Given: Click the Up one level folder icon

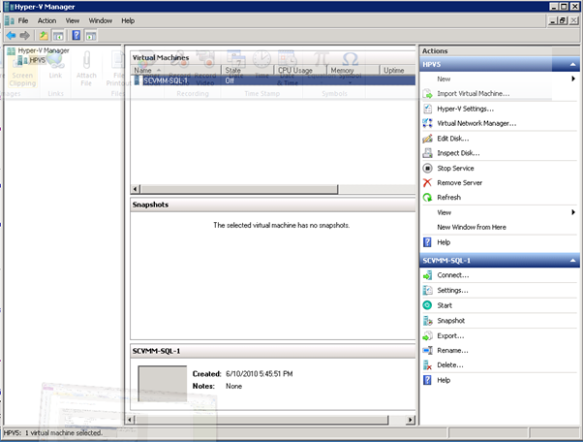Looking at the screenshot, I should (44, 36).
